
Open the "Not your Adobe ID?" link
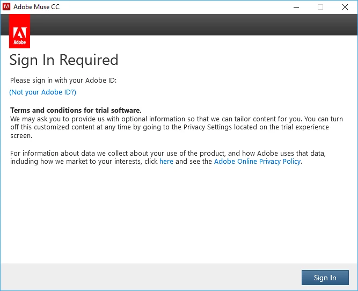point(43,92)
